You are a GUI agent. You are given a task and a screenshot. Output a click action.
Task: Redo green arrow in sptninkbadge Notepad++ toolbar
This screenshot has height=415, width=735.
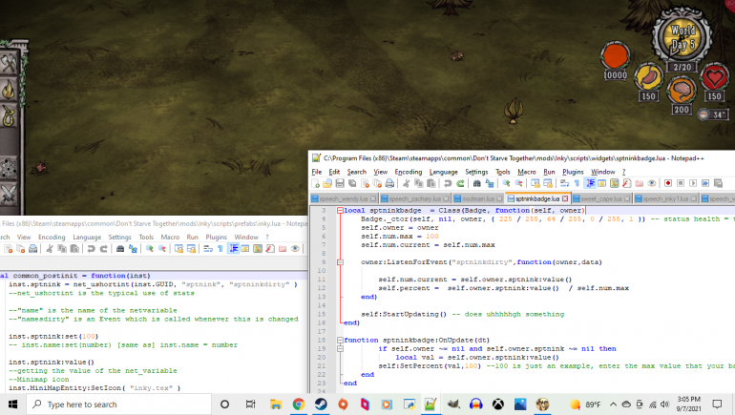tap(460, 183)
